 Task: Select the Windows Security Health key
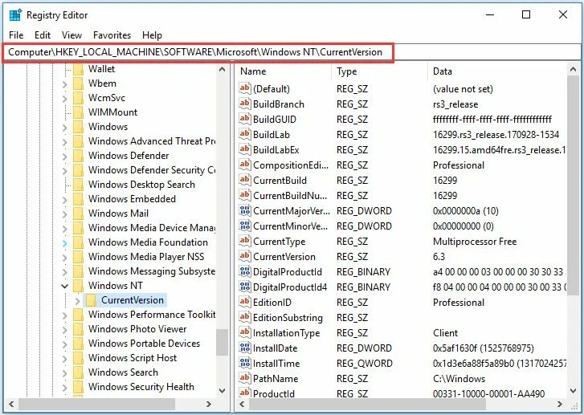click(141, 387)
